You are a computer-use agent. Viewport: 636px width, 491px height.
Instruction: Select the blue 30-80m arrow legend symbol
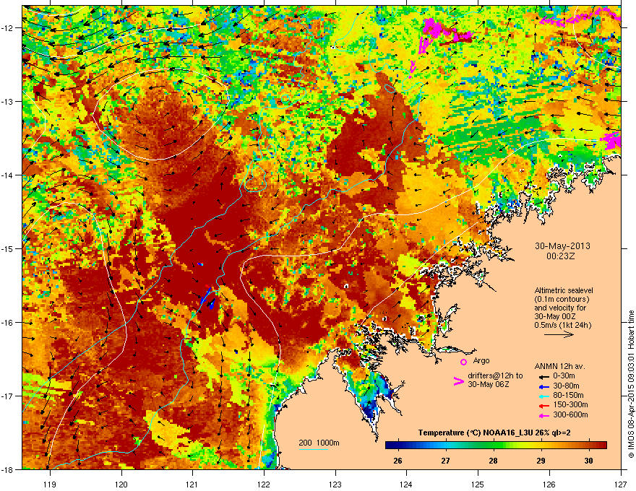(x=543, y=386)
